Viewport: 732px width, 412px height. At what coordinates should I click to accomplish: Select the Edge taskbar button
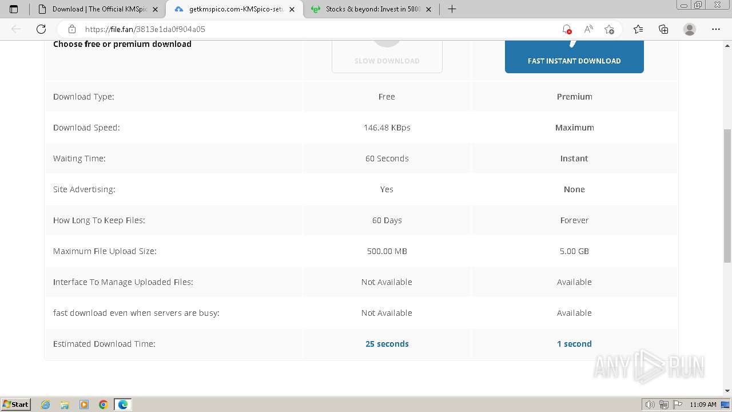pyautogui.click(x=123, y=405)
